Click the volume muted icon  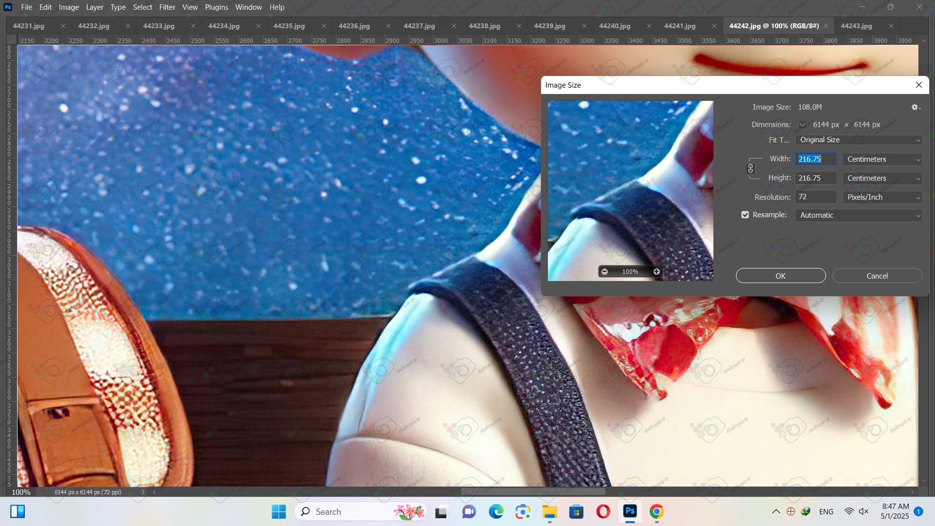click(x=864, y=511)
